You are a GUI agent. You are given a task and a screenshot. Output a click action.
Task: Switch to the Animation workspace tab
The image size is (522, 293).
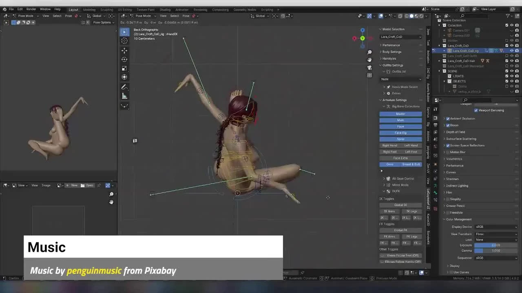pyautogui.click(x=182, y=9)
